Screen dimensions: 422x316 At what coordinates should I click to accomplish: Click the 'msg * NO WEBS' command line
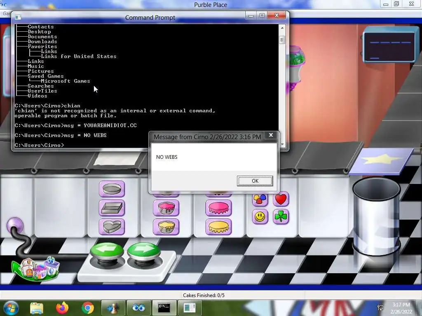click(61, 135)
